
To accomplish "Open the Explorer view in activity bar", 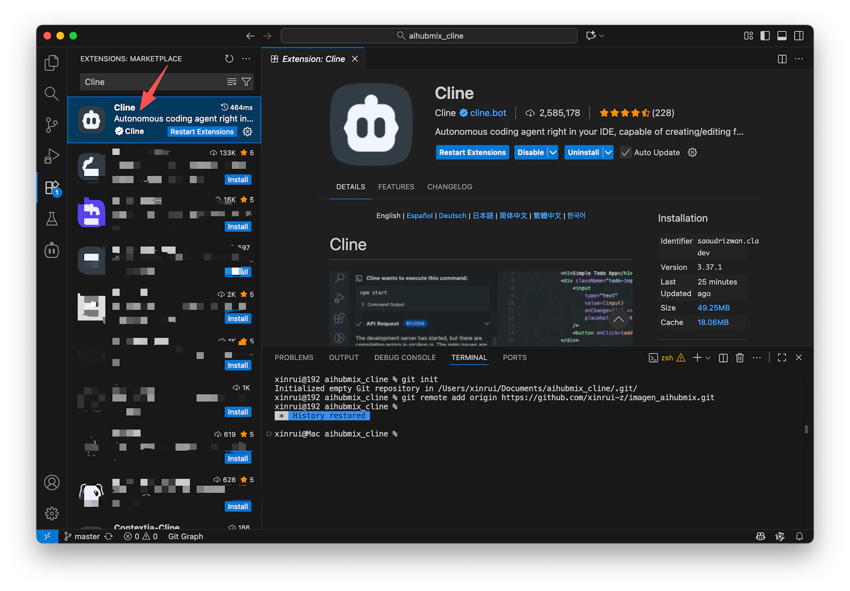I will [52, 63].
